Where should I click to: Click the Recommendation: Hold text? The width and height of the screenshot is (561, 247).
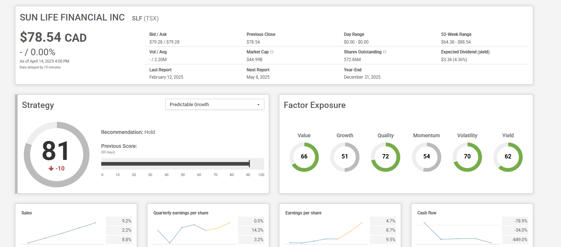click(128, 132)
